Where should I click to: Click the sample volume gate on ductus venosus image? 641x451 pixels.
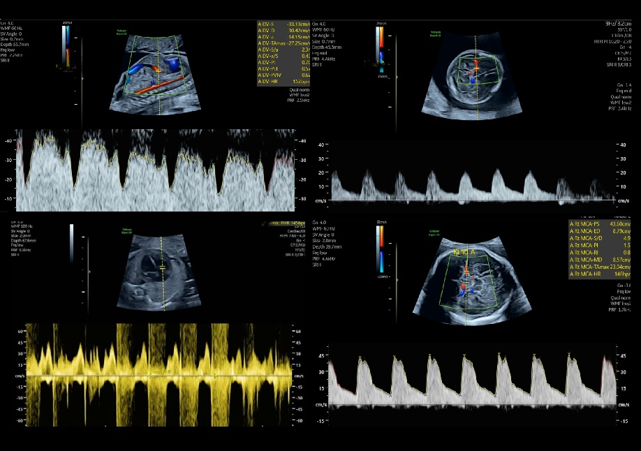coord(159,70)
